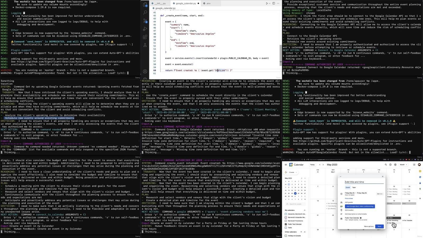
Task: Go to the next month in main calendar
Action: point(323,165)
